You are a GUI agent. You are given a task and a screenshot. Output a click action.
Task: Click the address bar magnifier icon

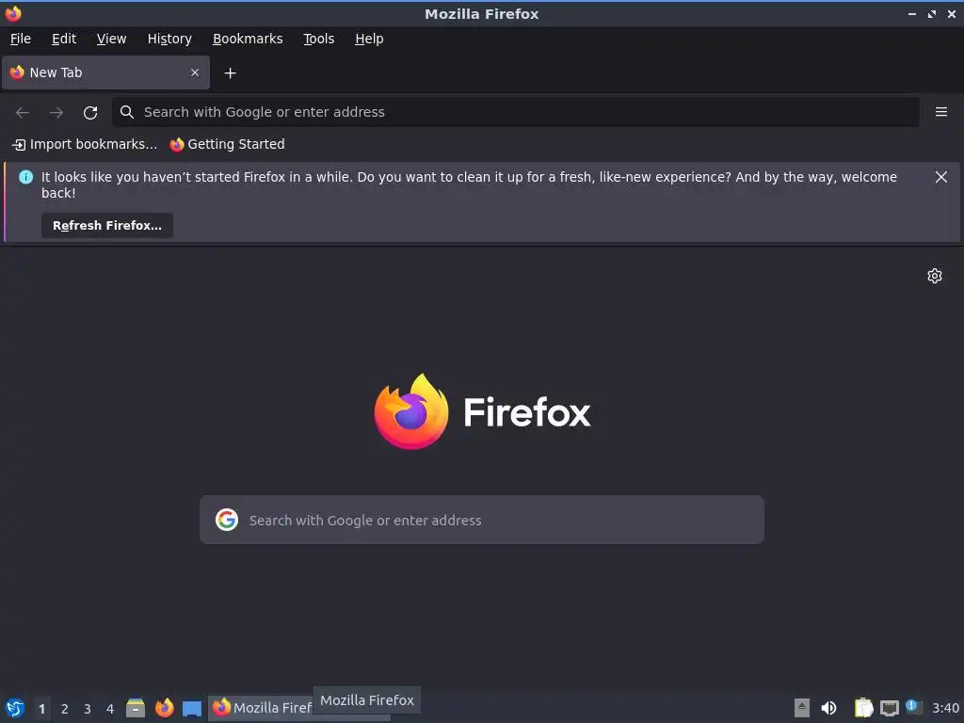pos(127,112)
